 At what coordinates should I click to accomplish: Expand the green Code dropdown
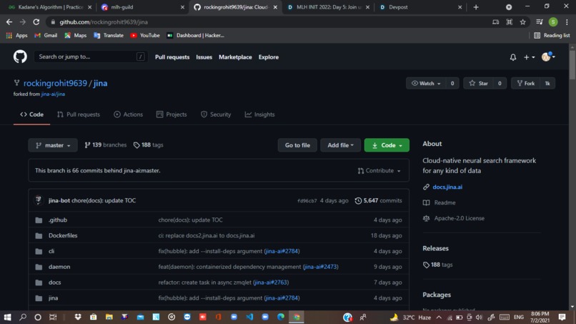coord(387,145)
